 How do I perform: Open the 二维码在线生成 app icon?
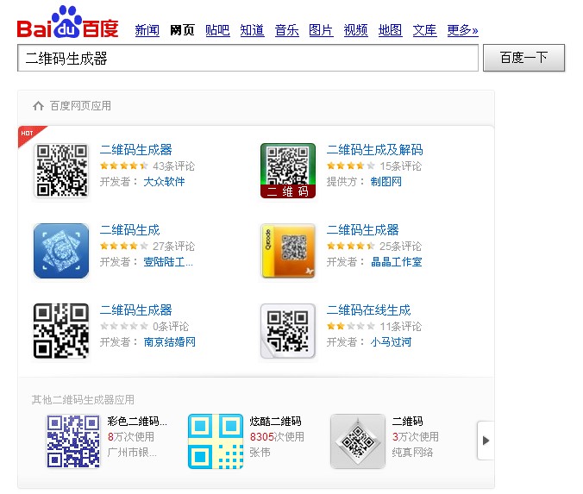click(288, 331)
